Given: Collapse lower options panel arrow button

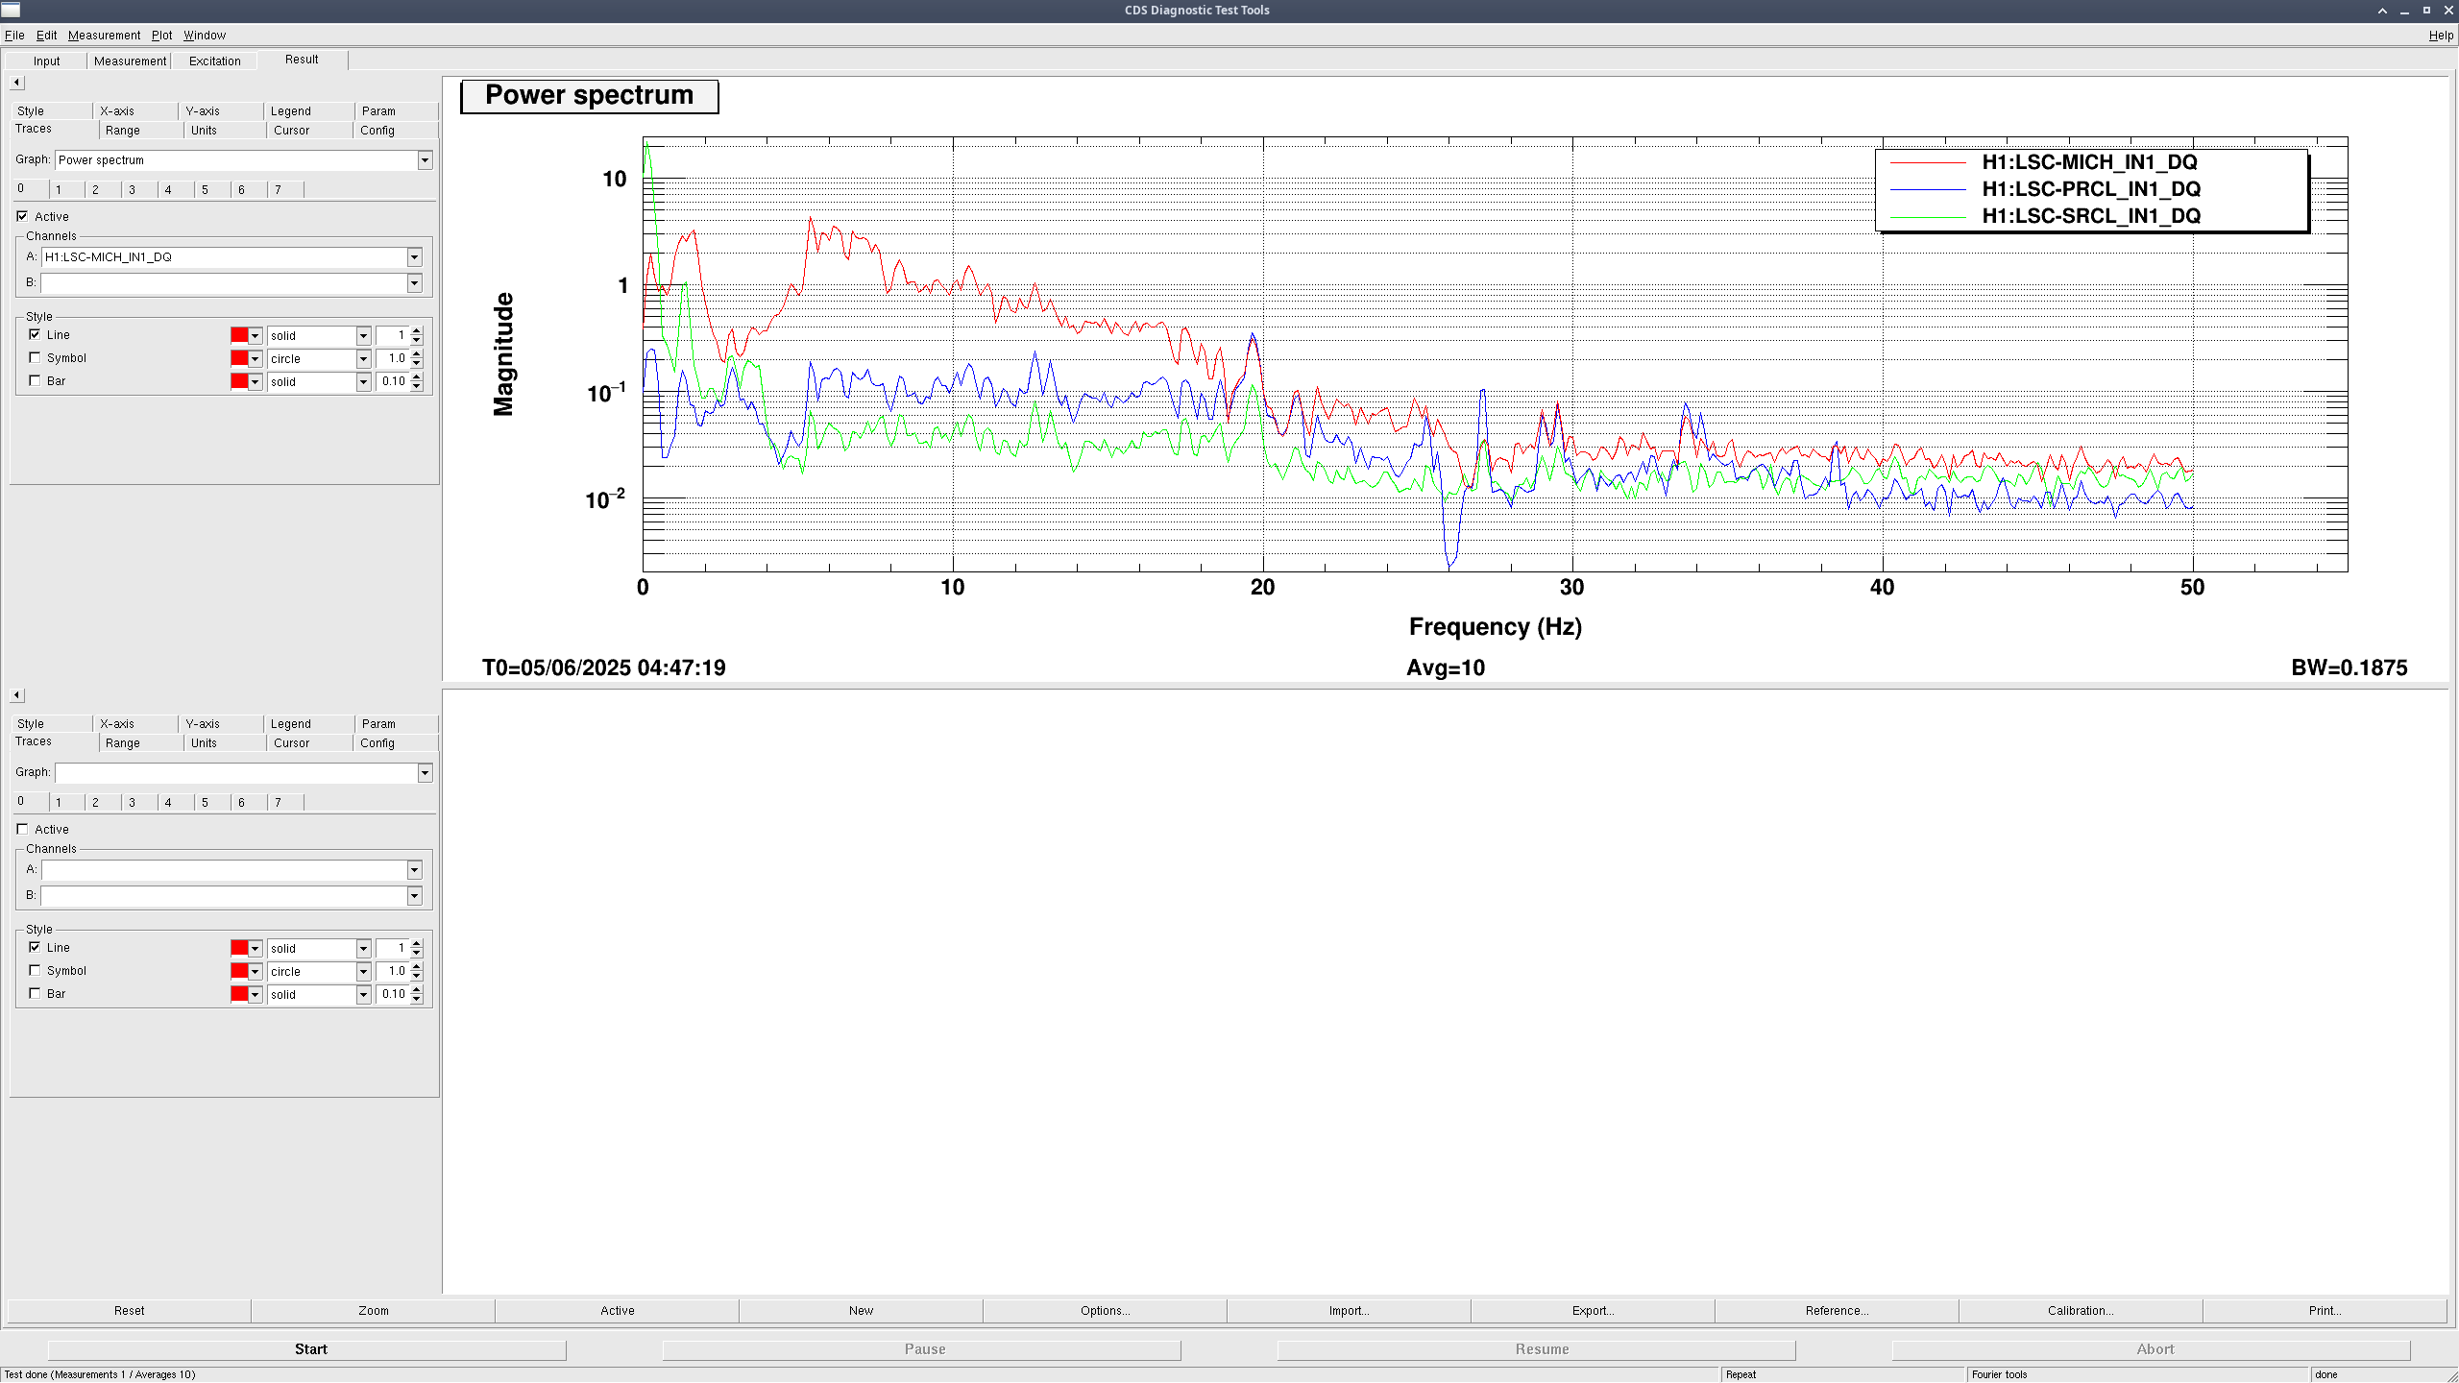Looking at the screenshot, I should (x=16, y=695).
